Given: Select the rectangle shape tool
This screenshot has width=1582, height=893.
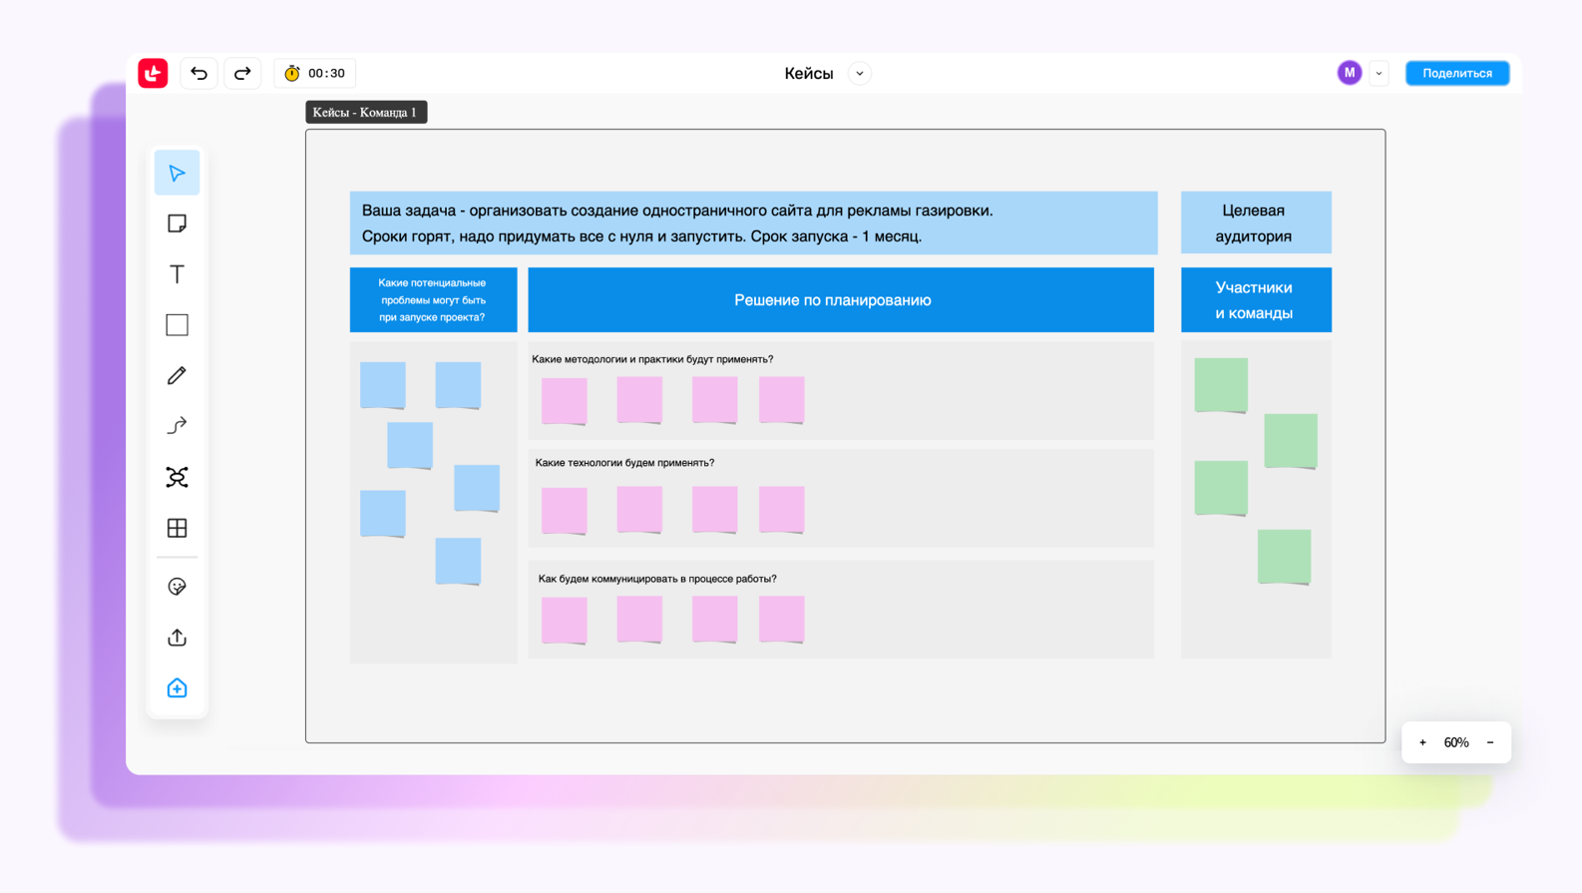Looking at the screenshot, I should pyautogui.click(x=177, y=325).
